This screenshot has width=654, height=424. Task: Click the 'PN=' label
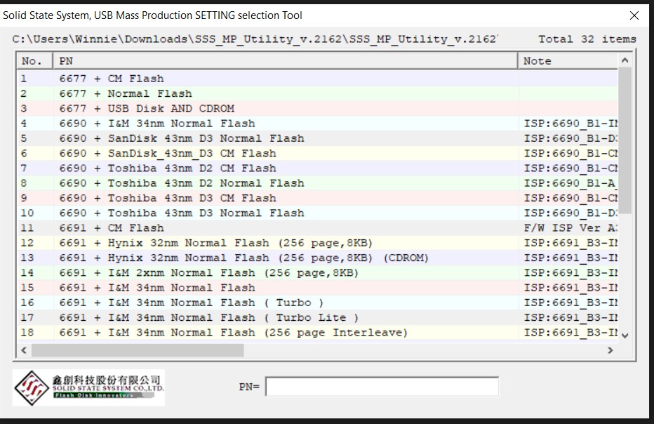(x=249, y=387)
